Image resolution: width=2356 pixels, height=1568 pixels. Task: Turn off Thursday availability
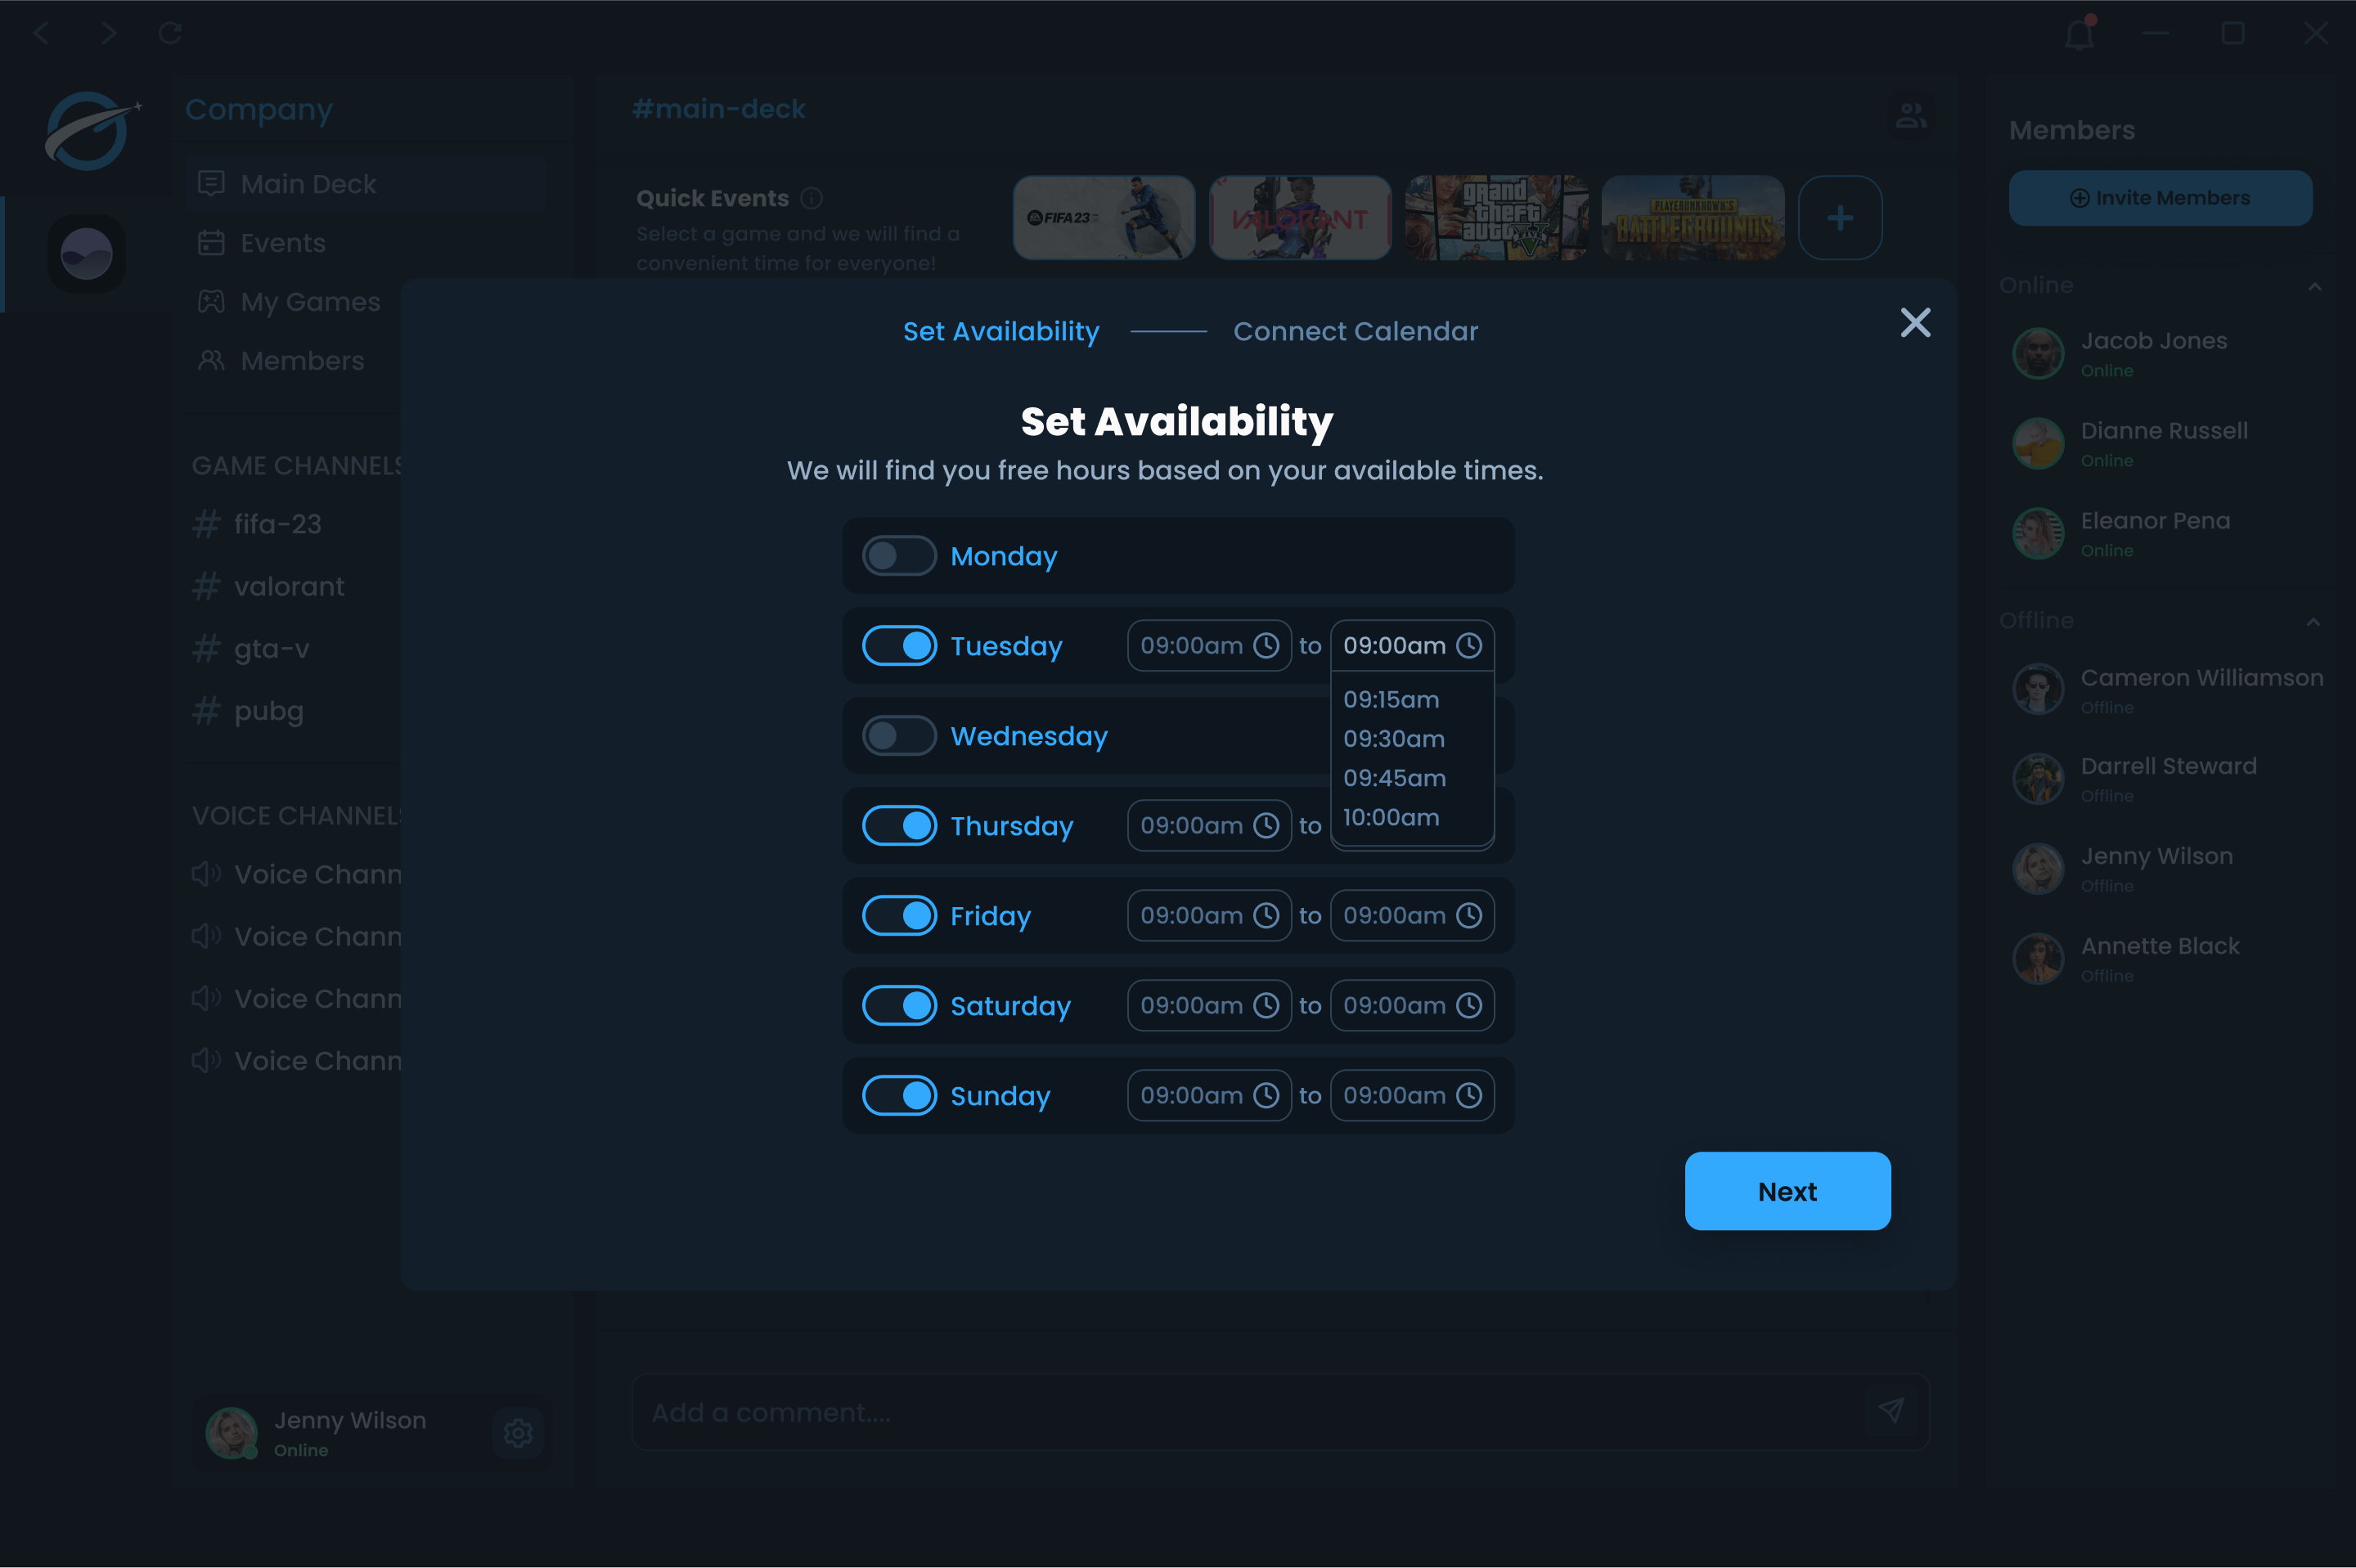[x=899, y=826]
